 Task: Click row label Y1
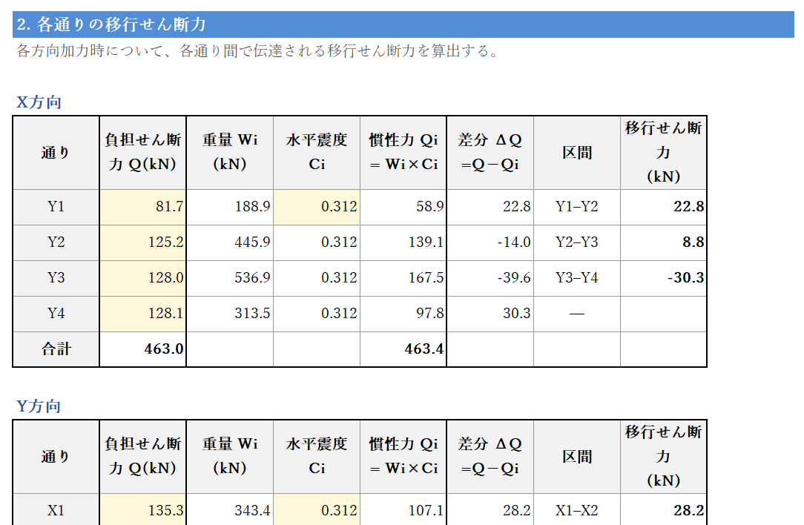pos(56,207)
